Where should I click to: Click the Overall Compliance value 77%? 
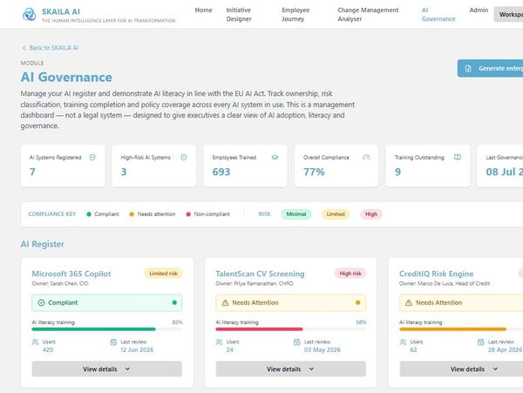point(314,172)
